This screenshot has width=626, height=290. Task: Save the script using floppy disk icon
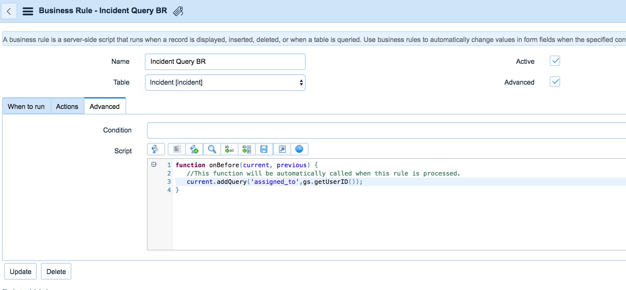(x=264, y=149)
